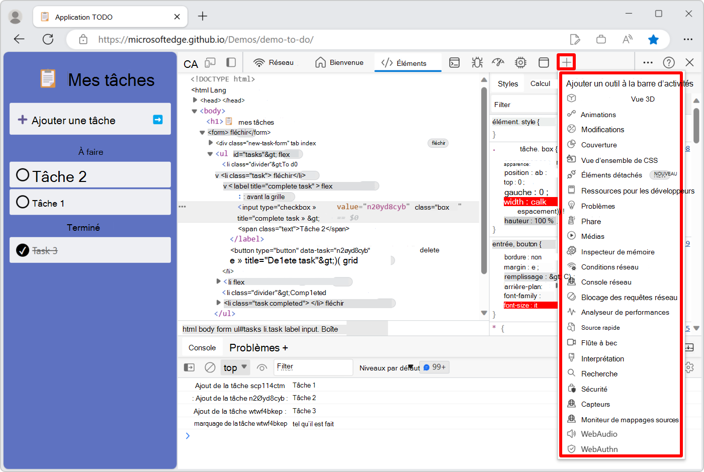
Task: Mark Tâche 1 as done
Action: (x=22, y=202)
